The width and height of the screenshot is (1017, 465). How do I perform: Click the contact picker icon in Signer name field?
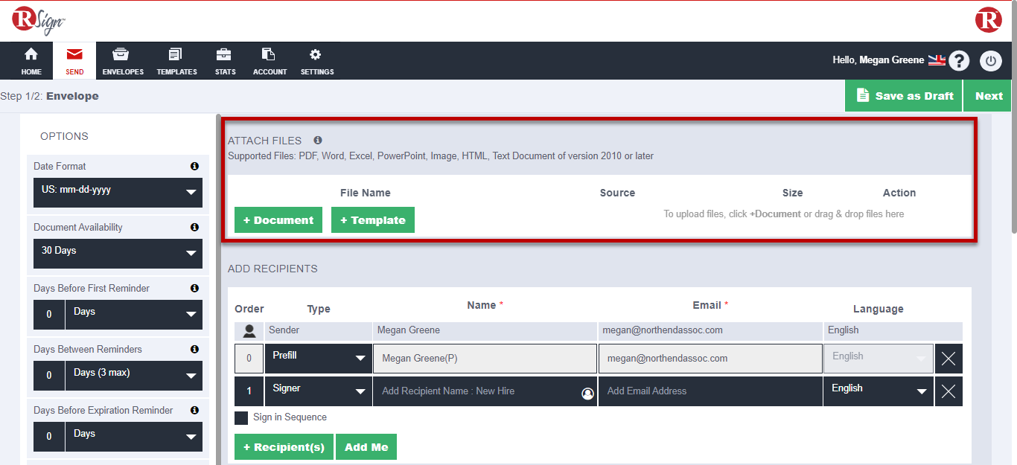click(x=587, y=393)
